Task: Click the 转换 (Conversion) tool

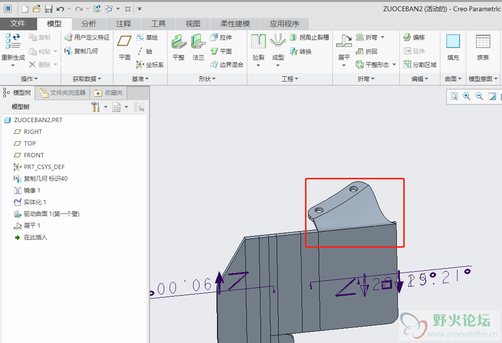Action: coord(301,51)
